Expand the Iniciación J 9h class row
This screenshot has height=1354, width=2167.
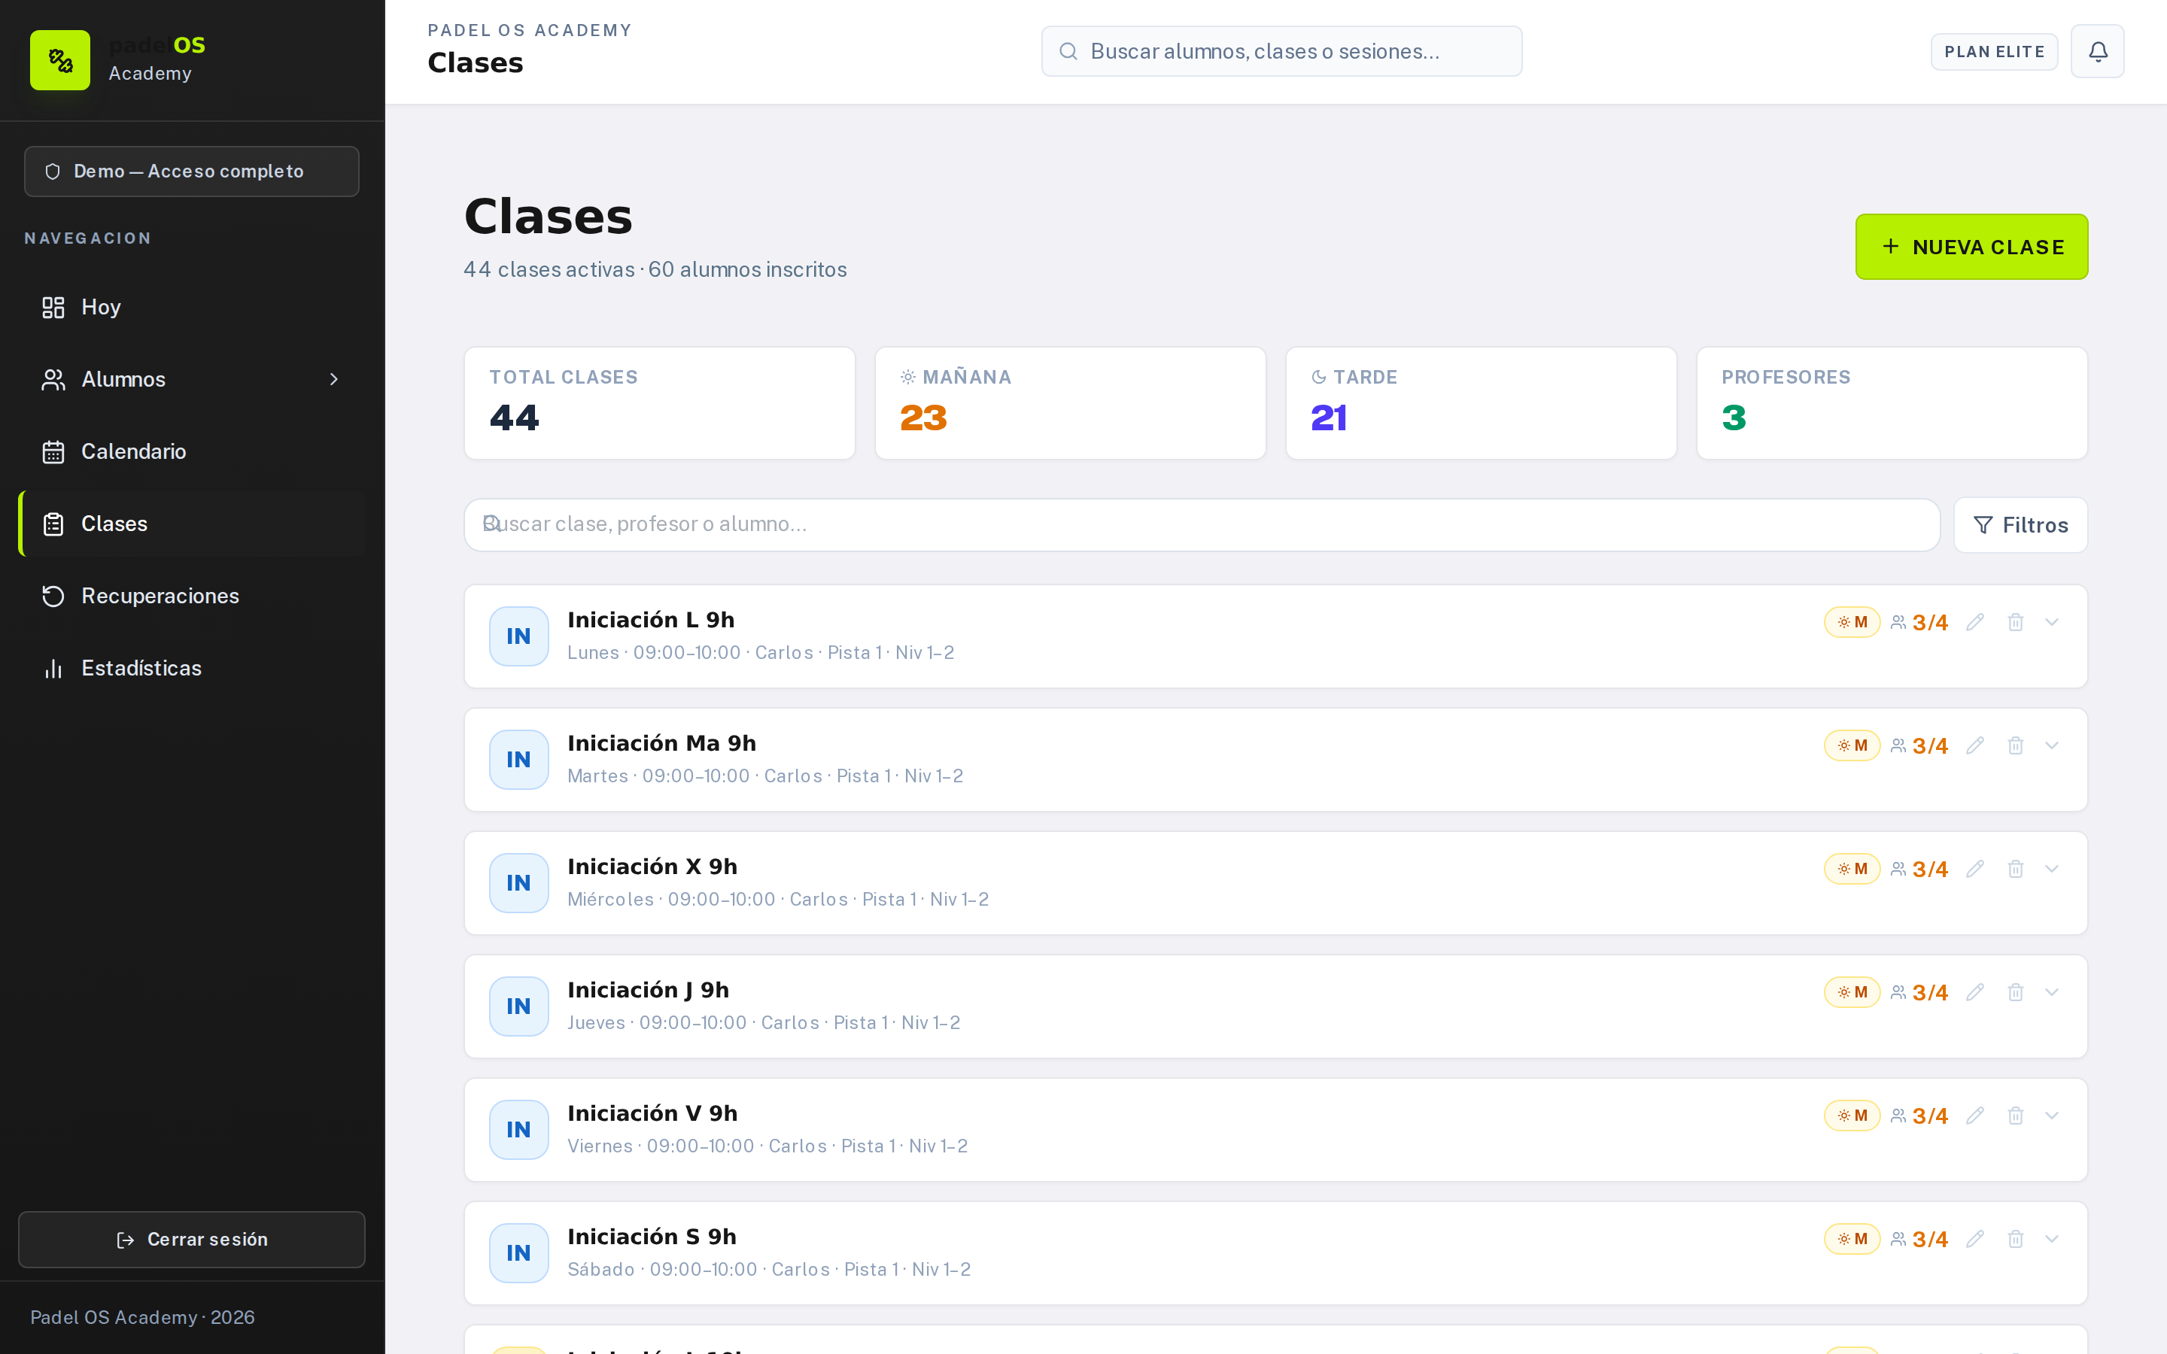pos(2051,992)
